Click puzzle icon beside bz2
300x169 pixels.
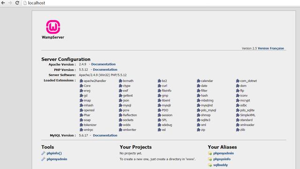click(159, 81)
